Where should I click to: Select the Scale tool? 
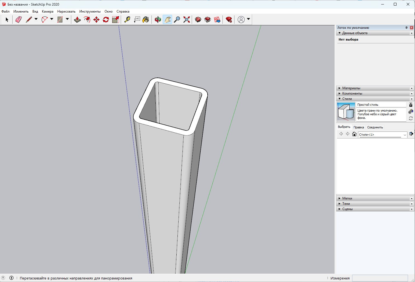(x=115, y=20)
